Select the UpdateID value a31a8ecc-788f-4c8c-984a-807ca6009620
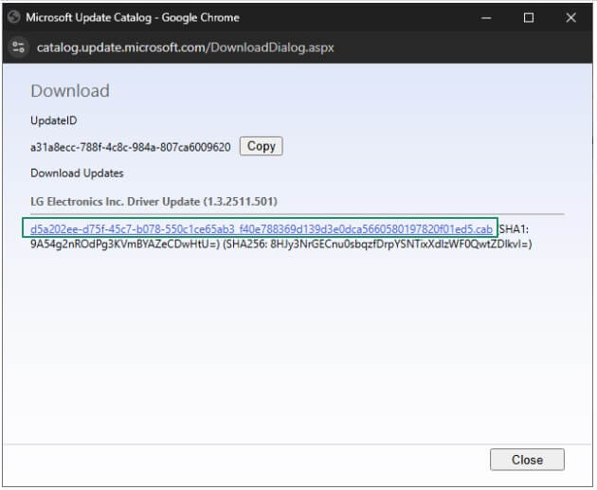 131,147
